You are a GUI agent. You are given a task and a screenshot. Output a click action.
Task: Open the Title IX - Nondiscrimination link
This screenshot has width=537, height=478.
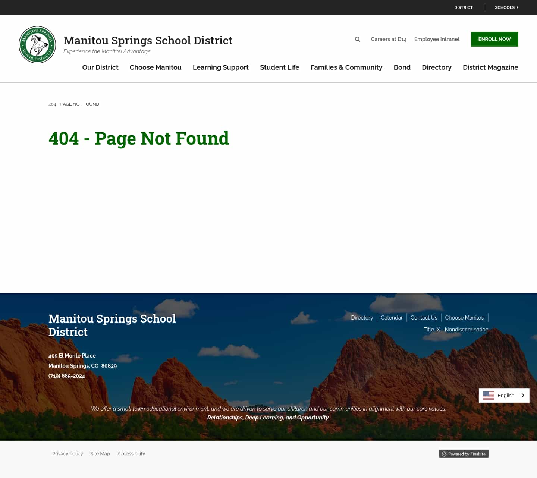point(456,330)
